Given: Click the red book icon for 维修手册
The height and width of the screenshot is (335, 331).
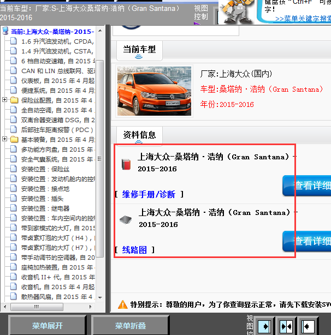Looking at the screenshot, I should (x=126, y=164).
